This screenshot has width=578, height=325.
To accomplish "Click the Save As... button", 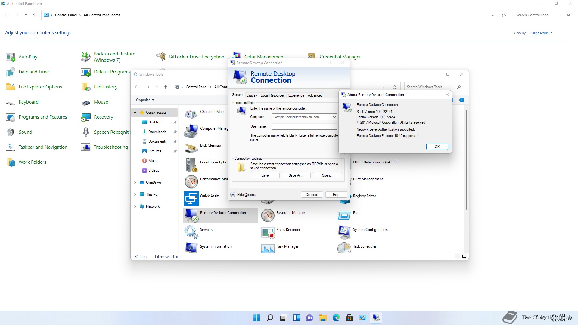I will pos(296,175).
